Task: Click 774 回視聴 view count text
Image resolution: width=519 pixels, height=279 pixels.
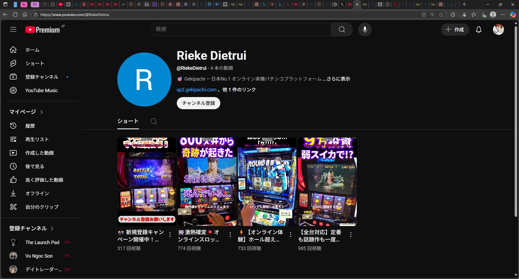Action: coord(189,248)
